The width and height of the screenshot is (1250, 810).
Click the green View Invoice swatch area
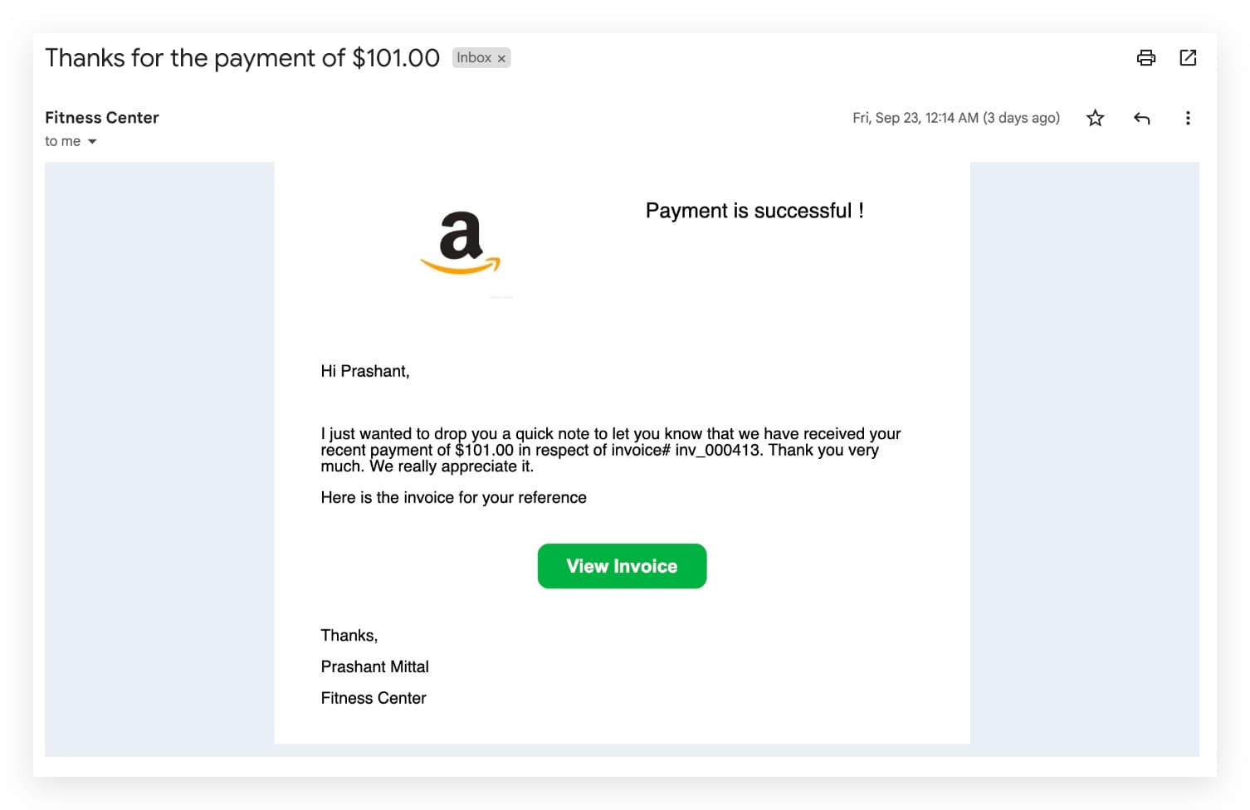(622, 566)
